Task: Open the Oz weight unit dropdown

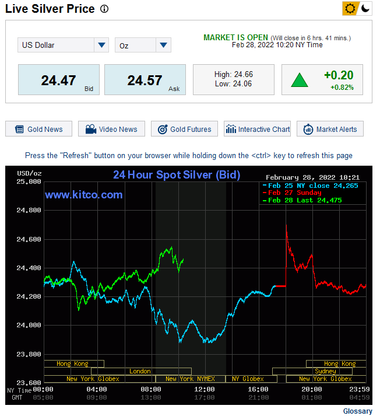Action: coord(143,45)
